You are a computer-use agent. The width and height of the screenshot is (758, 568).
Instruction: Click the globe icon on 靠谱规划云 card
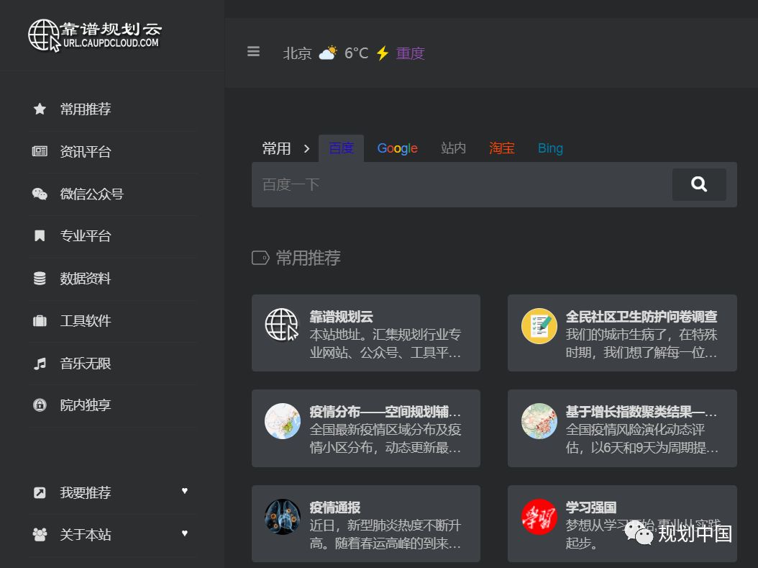[282, 325]
